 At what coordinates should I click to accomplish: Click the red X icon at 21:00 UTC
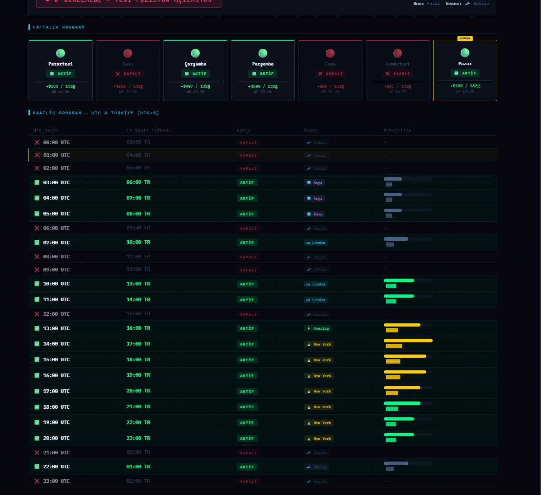pos(37,453)
